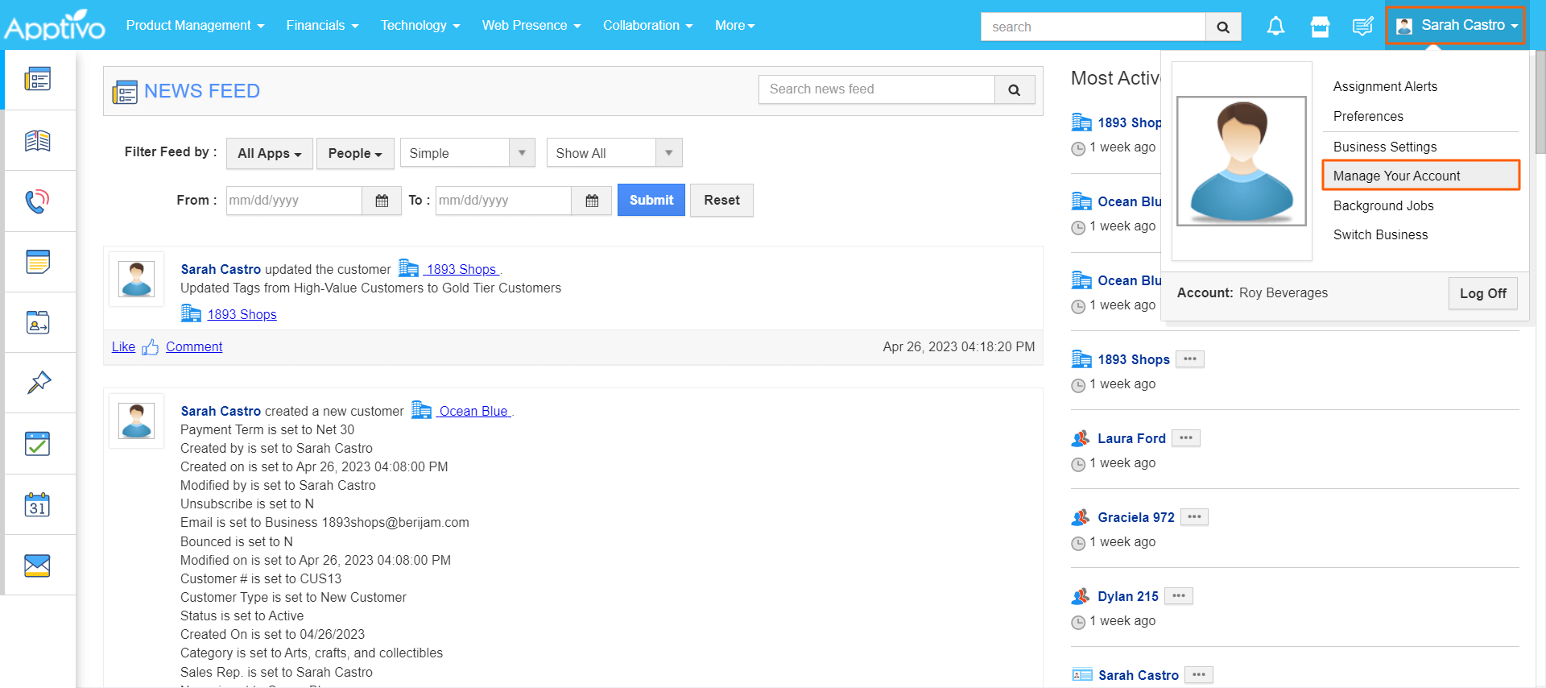Open the Pin sidebar icon
1546x688 pixels.
38,383
